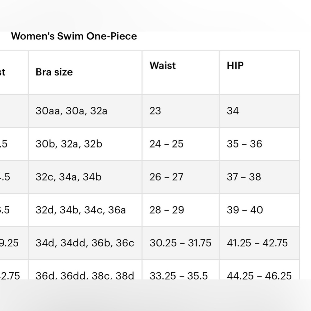Click the hip range 37 – 38

coord(244,177)
